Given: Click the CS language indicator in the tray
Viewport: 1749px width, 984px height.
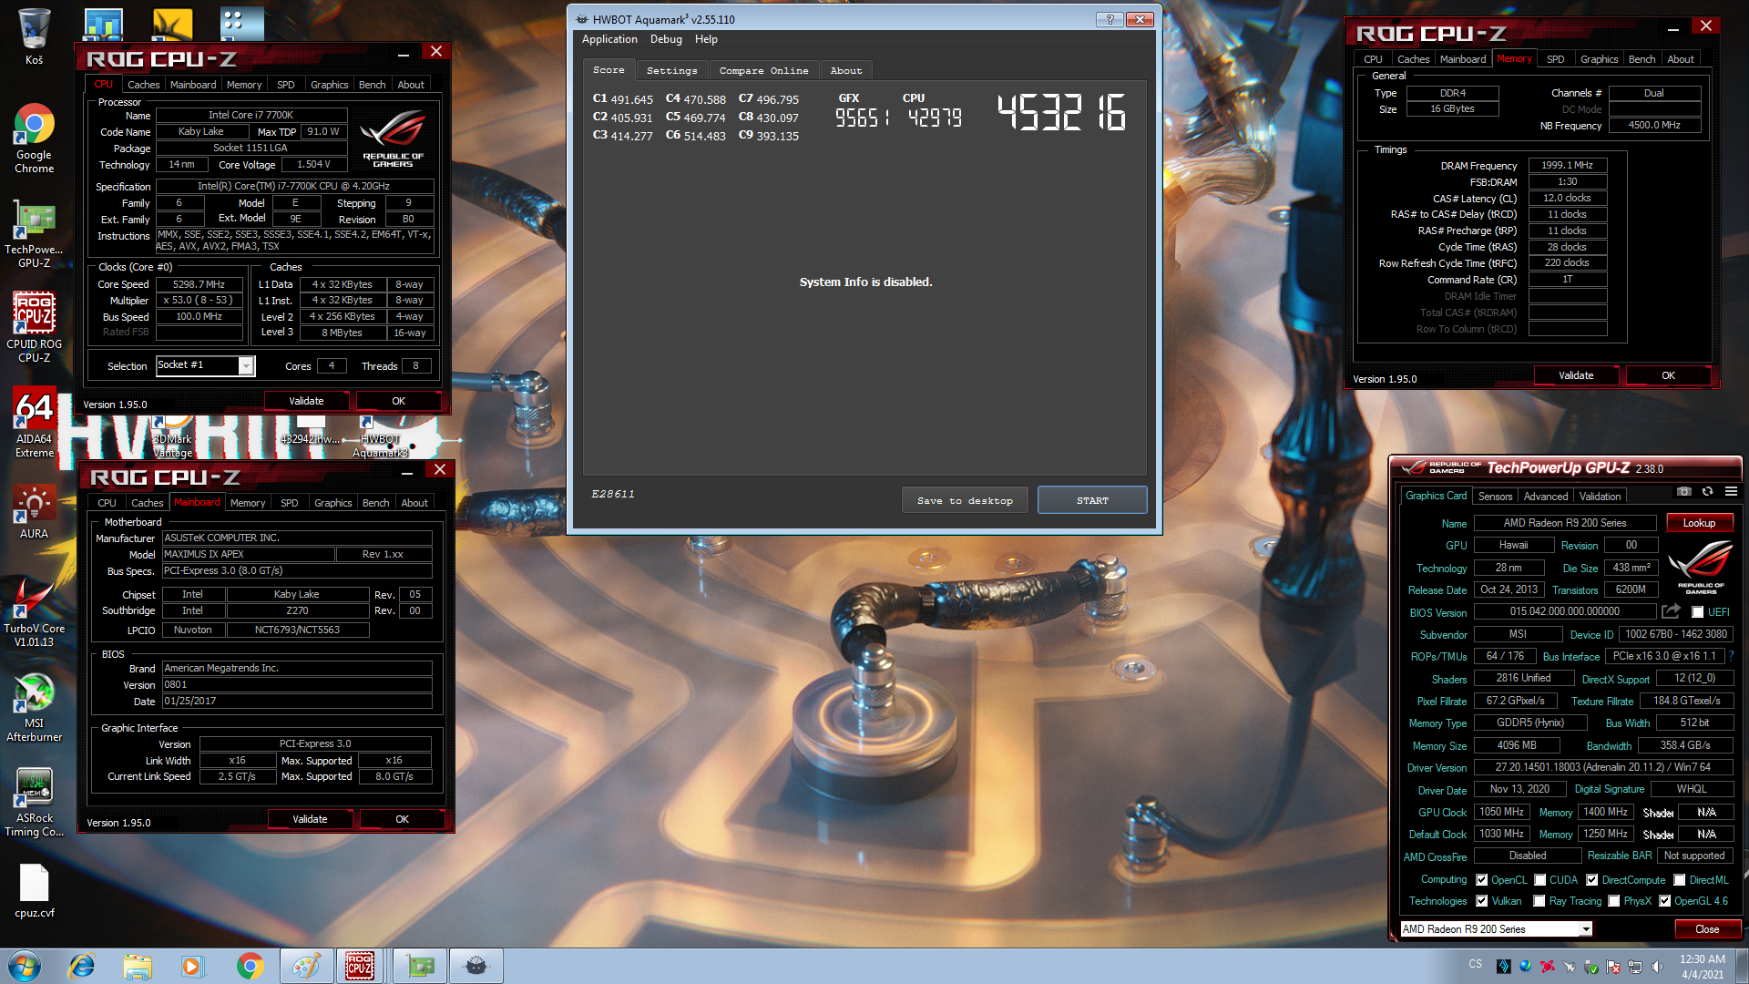Looking at the screenshot, I should coord(1476,964).
